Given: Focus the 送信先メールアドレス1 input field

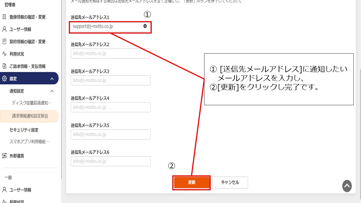Looking at the screenshot, I should 111,27.
